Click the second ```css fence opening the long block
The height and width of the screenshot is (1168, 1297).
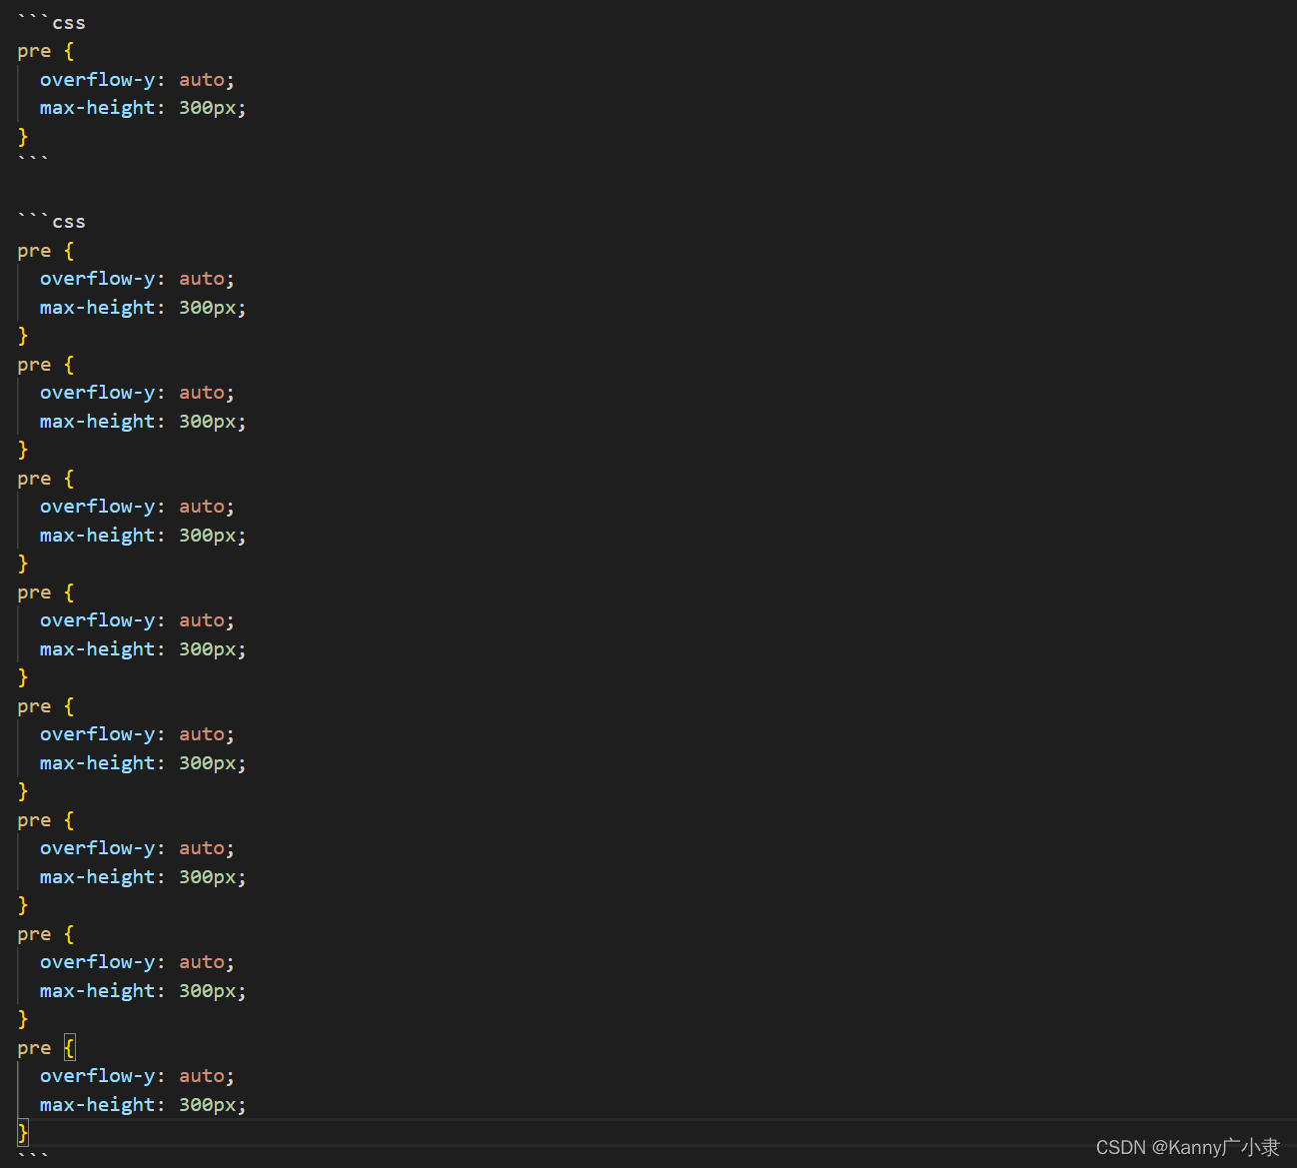coord(51,222)
